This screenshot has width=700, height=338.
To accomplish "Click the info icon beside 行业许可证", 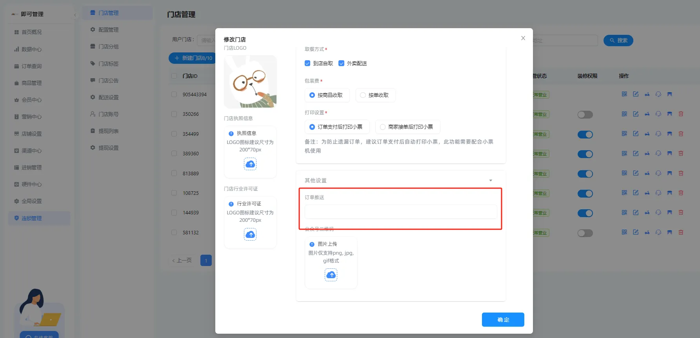I will [231, 204].
